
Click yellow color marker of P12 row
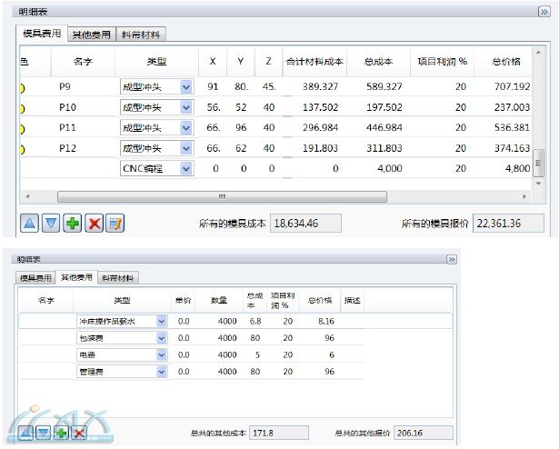click(x=22, y=149)
